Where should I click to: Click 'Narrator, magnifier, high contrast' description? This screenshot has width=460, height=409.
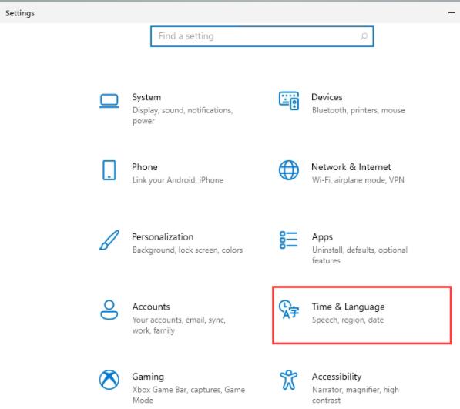pos(355,395)
